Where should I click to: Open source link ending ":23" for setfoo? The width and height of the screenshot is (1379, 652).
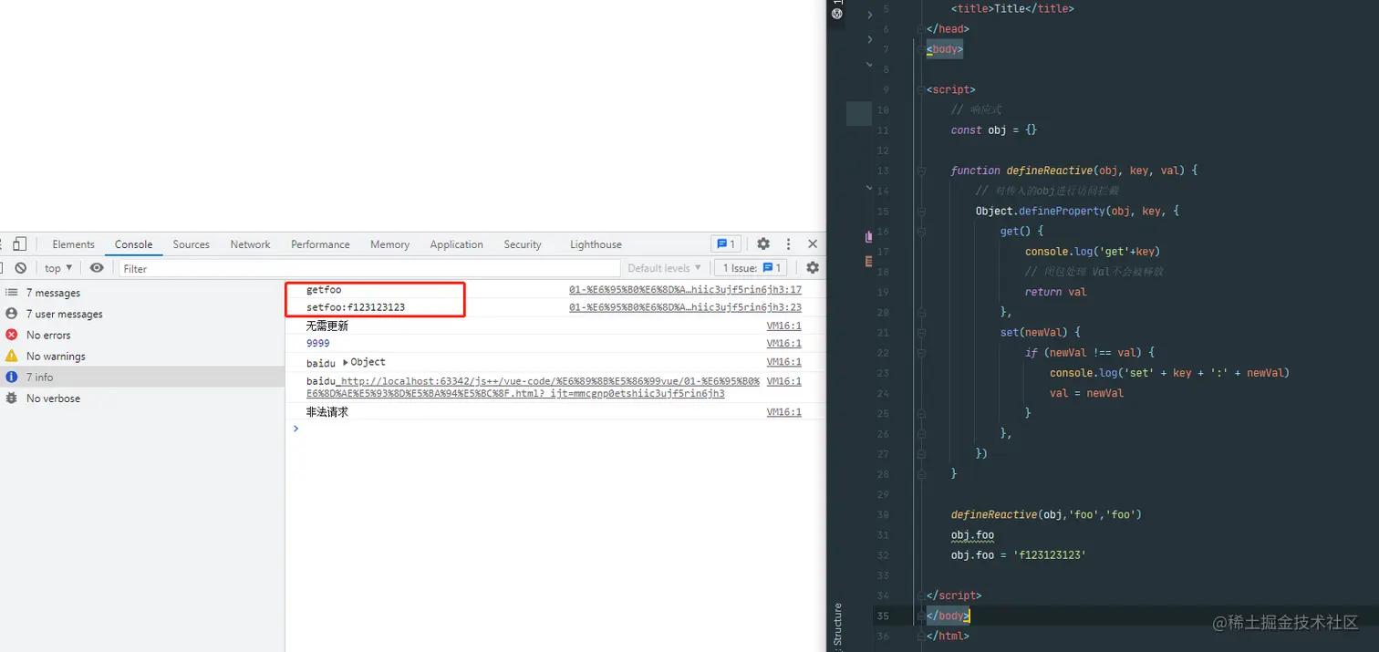click(x=685, y=307)
